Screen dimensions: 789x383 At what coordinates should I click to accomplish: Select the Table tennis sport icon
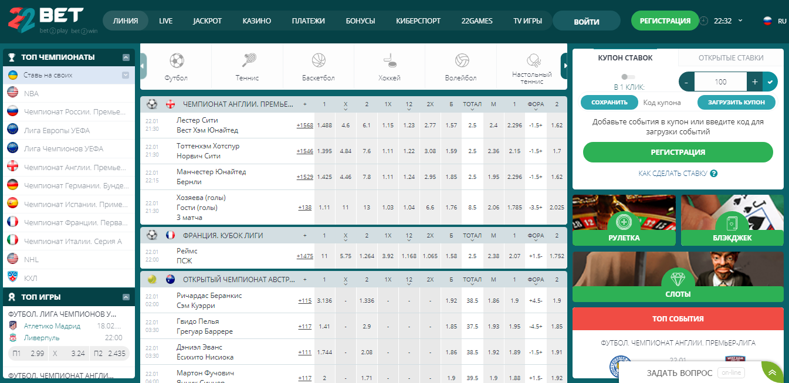pyautogui.click(x=533, y=59)
